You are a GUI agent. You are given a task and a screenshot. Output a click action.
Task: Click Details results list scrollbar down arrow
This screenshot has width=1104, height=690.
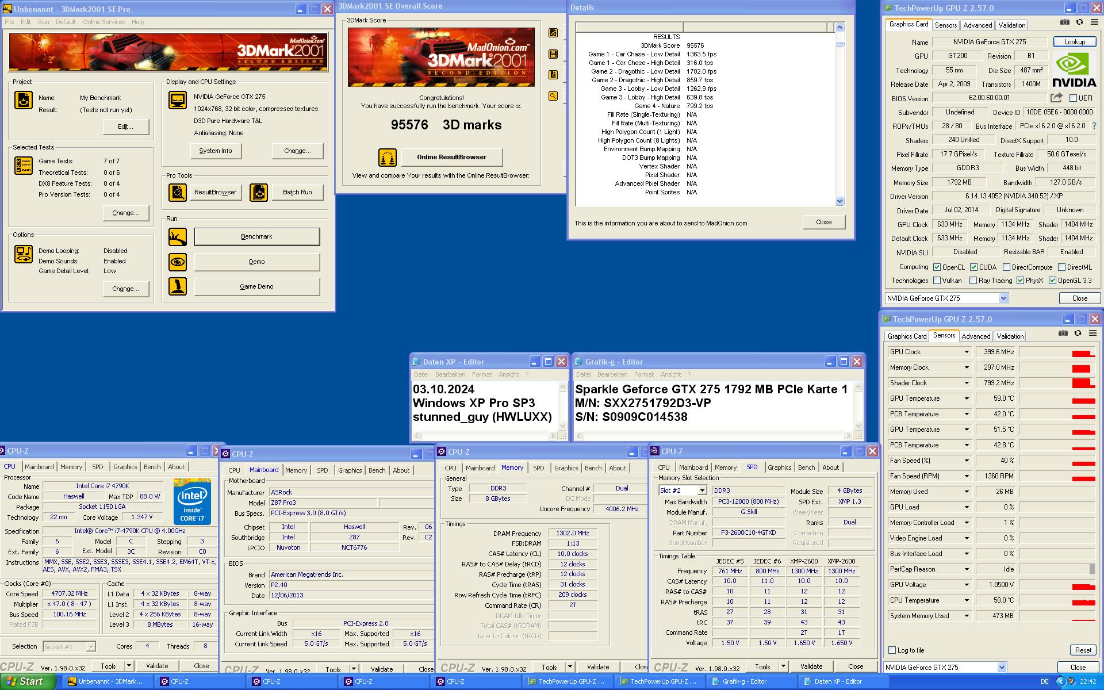[x=839, y=201]
